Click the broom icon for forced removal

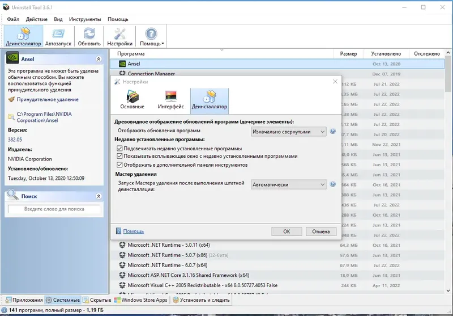click(11, 99)
